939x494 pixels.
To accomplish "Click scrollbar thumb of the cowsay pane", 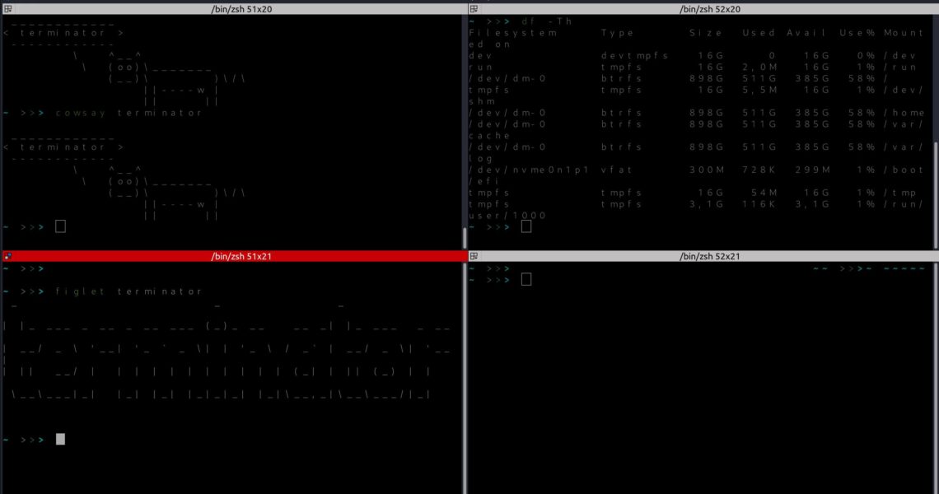I will pos(465,237).
